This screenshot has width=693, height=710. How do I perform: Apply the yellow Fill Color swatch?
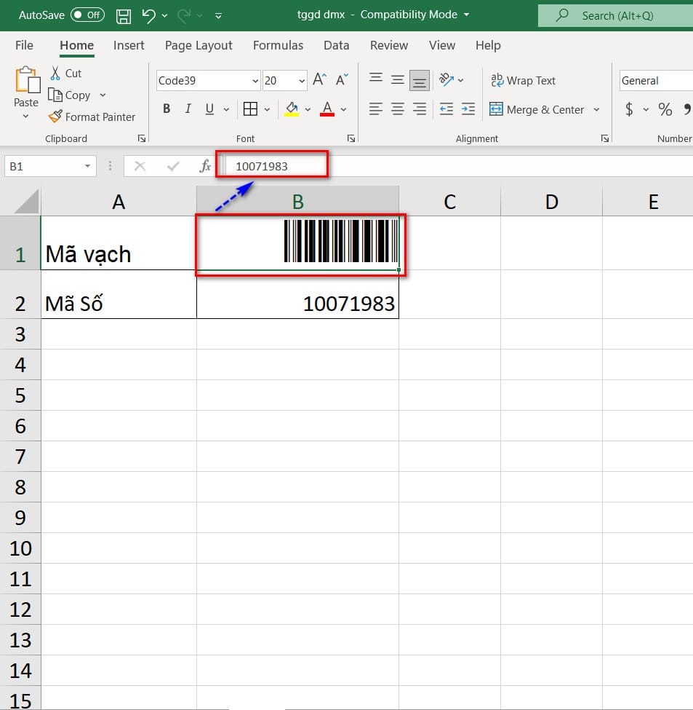(292, 109)
